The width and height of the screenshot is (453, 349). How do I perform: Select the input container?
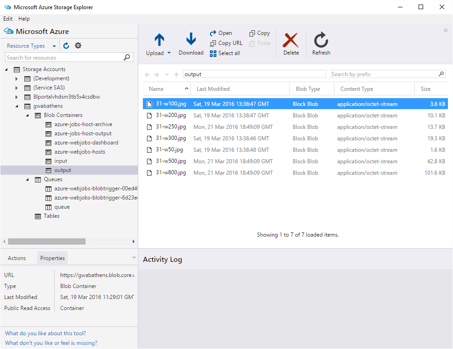tap(61, 161)
